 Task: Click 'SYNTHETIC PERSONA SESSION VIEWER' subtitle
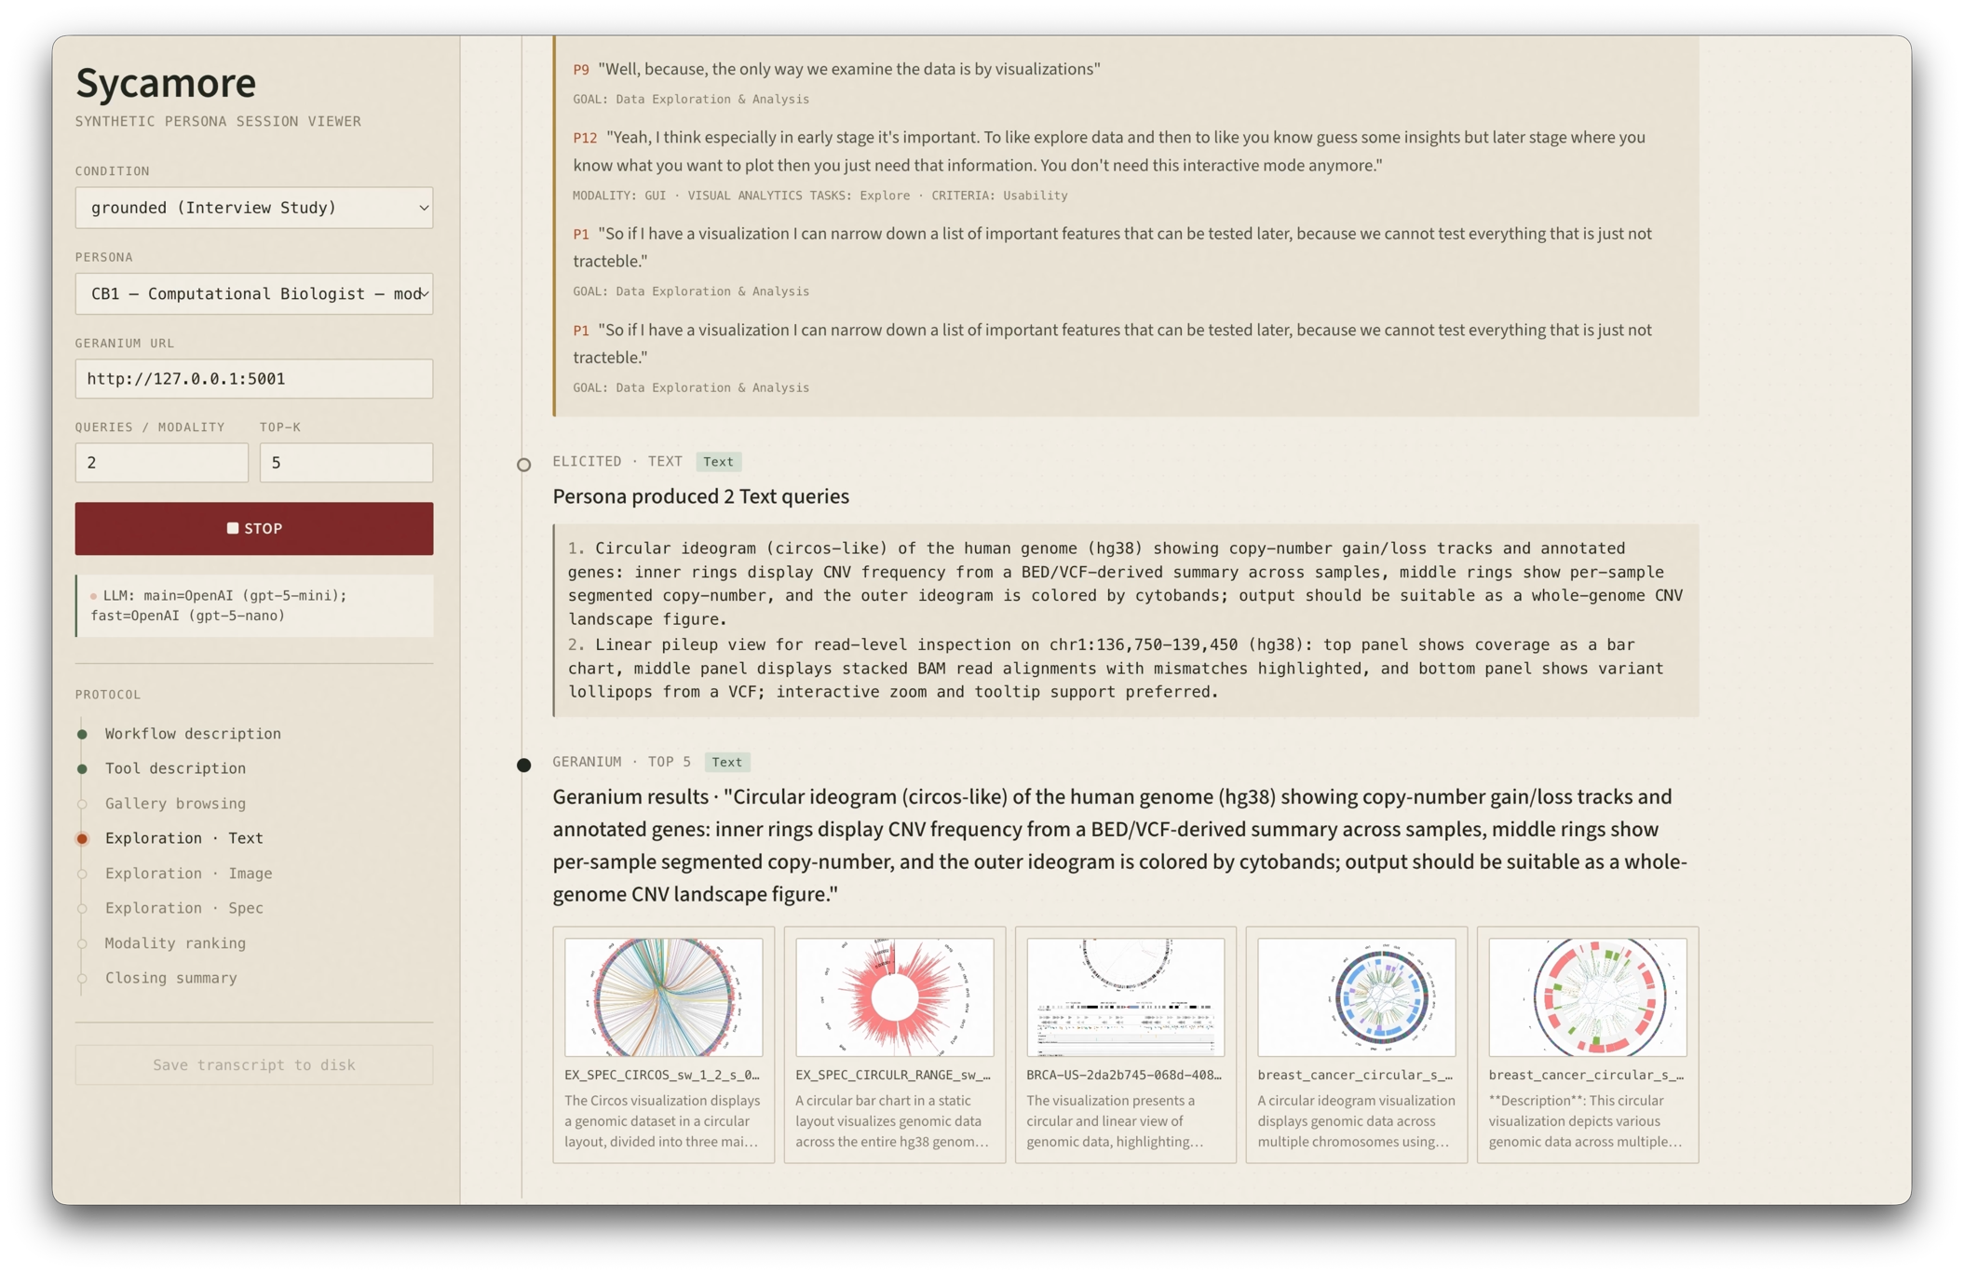(x=218, y=122)
